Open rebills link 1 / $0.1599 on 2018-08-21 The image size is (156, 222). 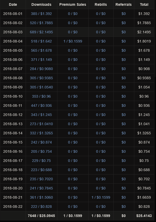(101, 197)
